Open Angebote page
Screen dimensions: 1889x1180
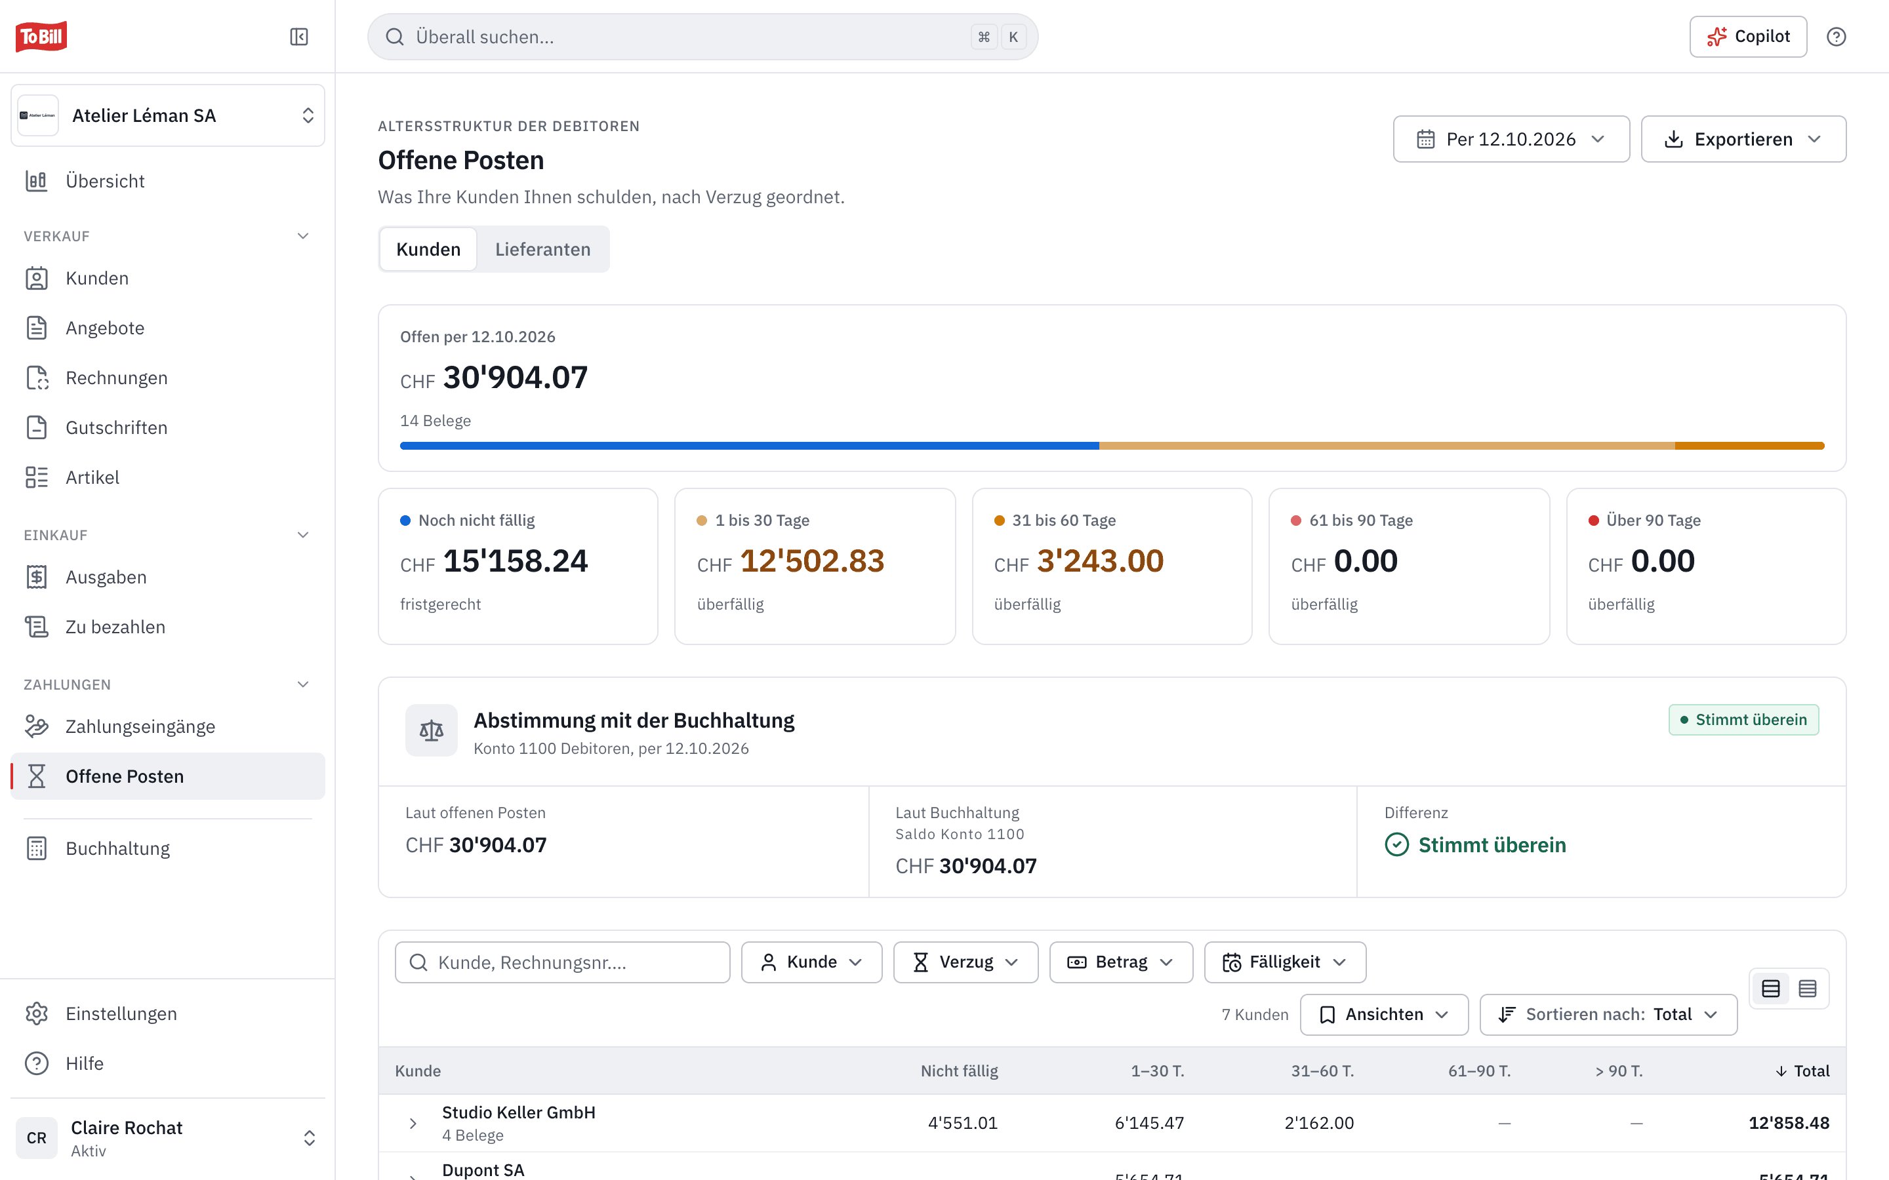[x=168, y=328]
